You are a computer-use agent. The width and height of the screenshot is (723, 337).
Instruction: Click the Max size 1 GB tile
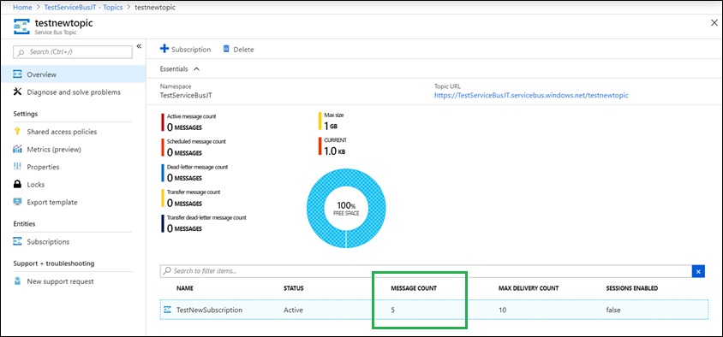(331, 121)
